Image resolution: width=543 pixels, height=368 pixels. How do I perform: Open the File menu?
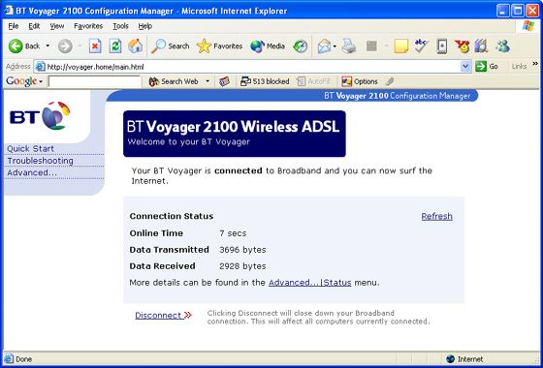14,26
